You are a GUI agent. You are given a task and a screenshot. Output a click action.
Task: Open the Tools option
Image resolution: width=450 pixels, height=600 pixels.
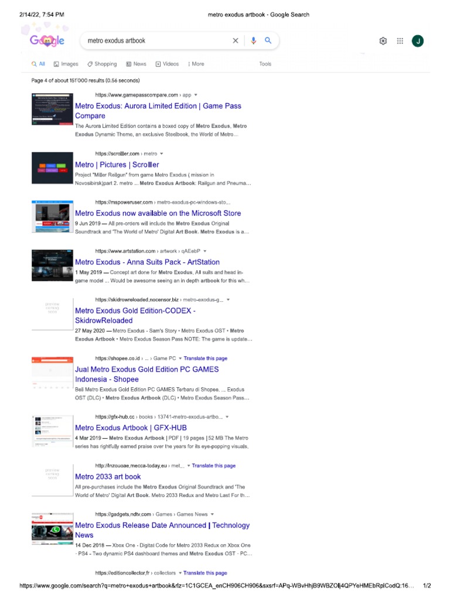(x=265, y=64)
